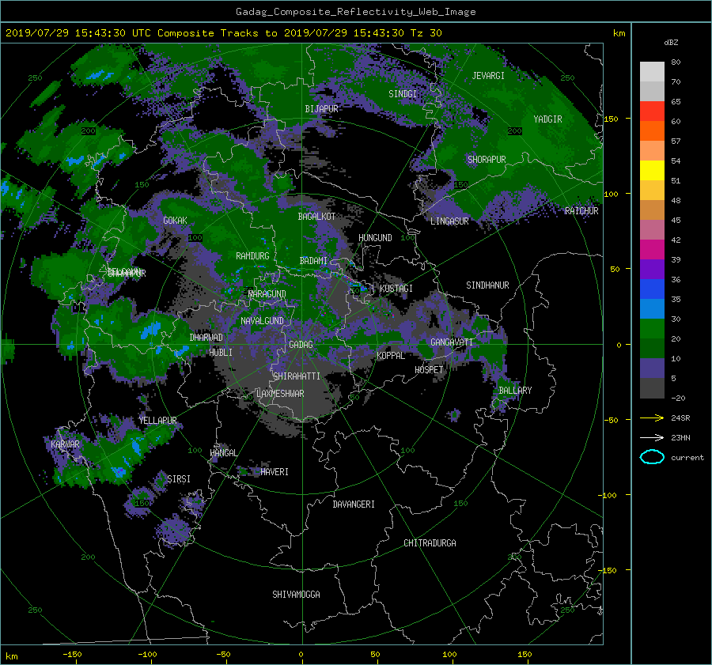
Task: Click the dBZ legend heading
Action: click(x=671, y=43)
